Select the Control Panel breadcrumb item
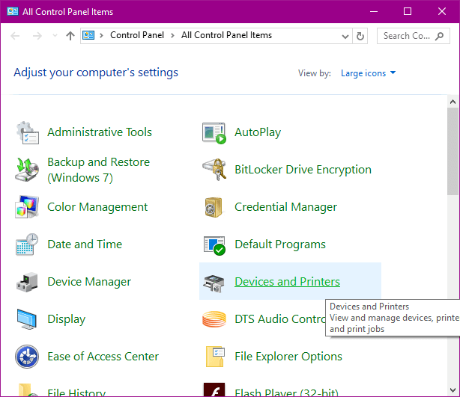 pyautogui.click(x=137, y=35)
